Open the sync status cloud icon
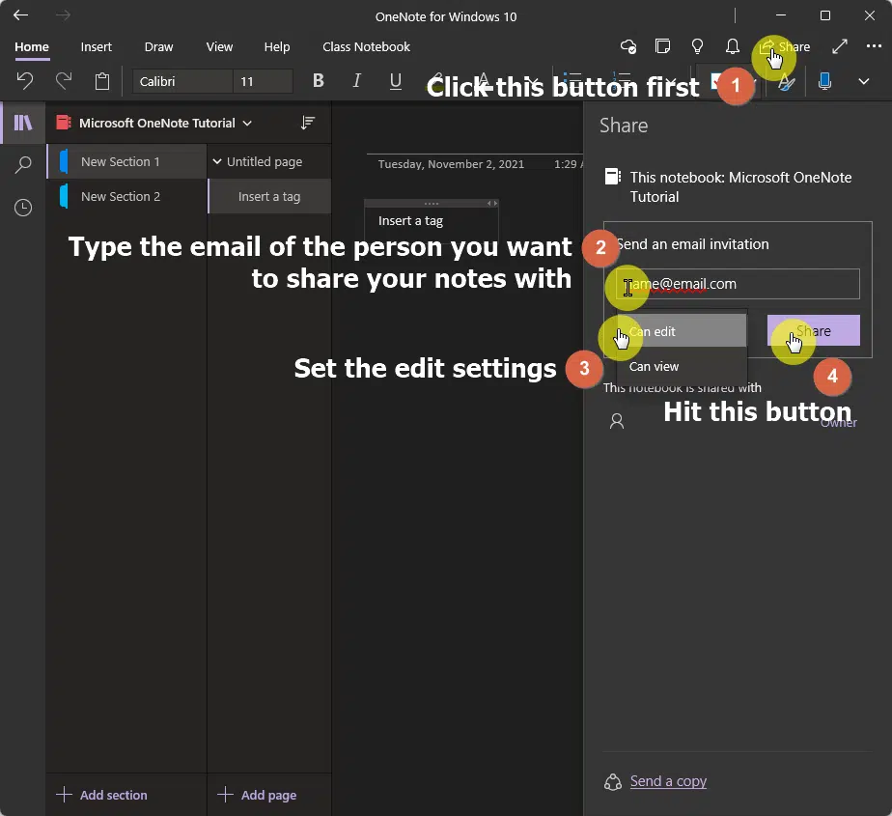 point(628,46)
